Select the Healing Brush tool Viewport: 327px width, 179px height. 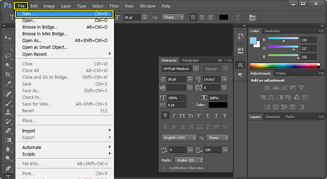[8, 94]
